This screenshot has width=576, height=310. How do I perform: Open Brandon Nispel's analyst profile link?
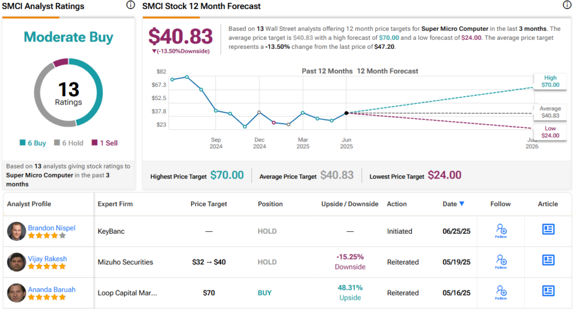click(x=52, y=228)
